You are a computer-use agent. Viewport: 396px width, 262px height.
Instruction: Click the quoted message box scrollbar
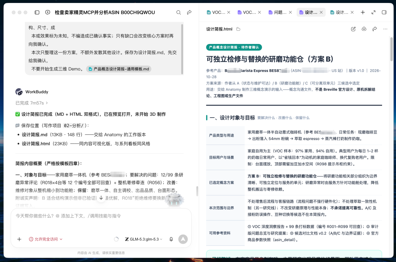pos(182,49)
